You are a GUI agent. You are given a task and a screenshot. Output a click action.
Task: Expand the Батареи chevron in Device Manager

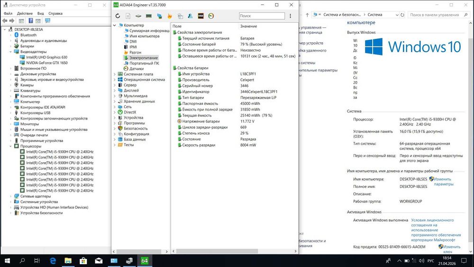point(10,46)
